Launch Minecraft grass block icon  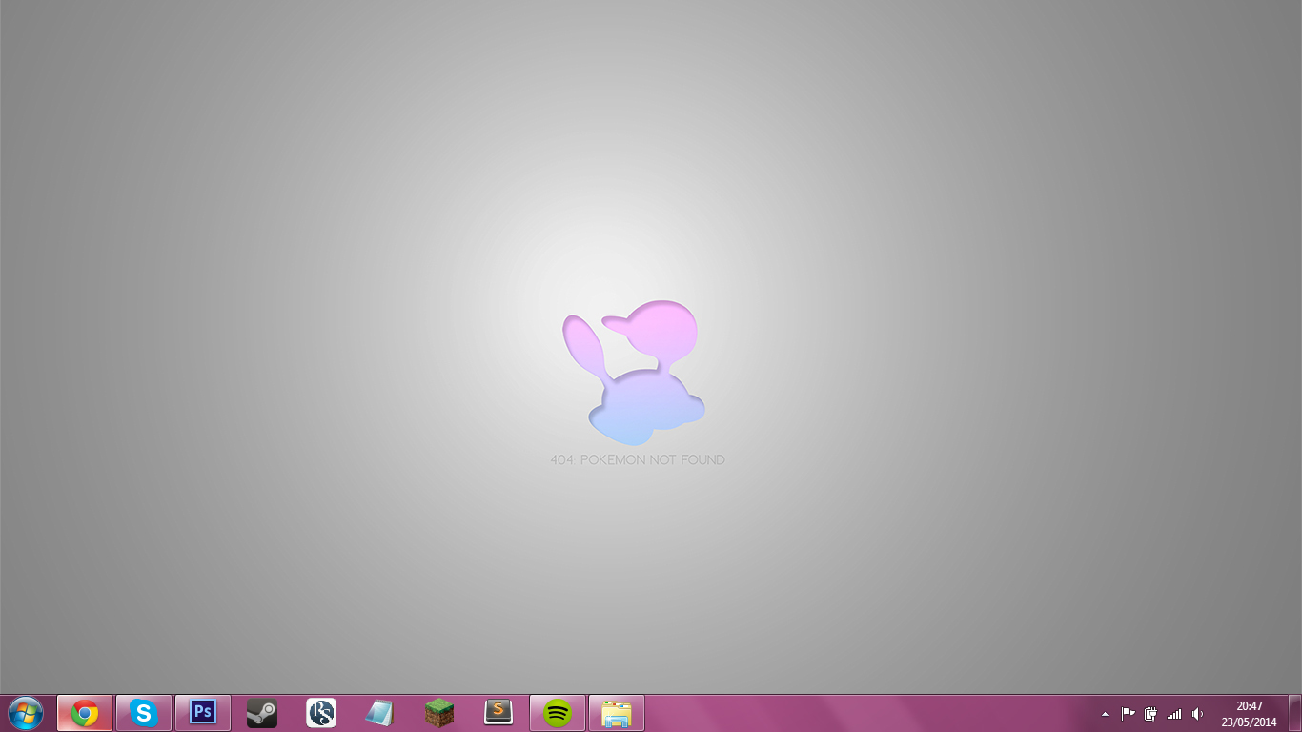click(439, 713)
